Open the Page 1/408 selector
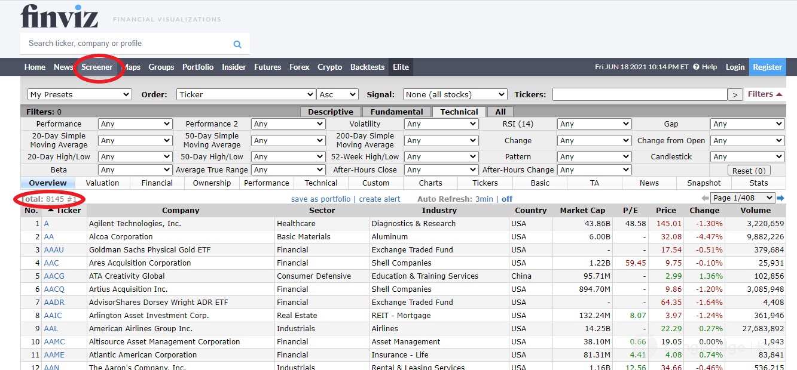Screen dimensions: 797x370 (742, 198)
